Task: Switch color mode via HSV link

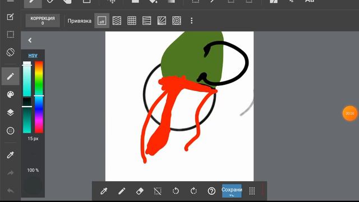Action: [x=33, y=56]
